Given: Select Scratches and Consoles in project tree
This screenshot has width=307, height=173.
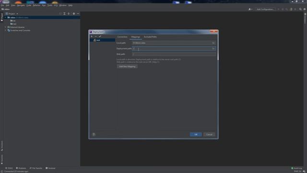Looking at the screenshot, I should click(19, 30).
